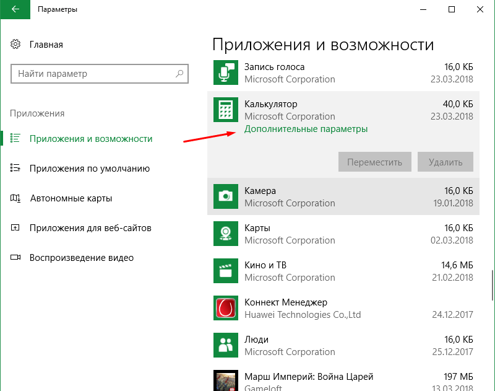Screen dimensions: 495x391
Task: Select the Карты app icon
Action: [226, 234]
